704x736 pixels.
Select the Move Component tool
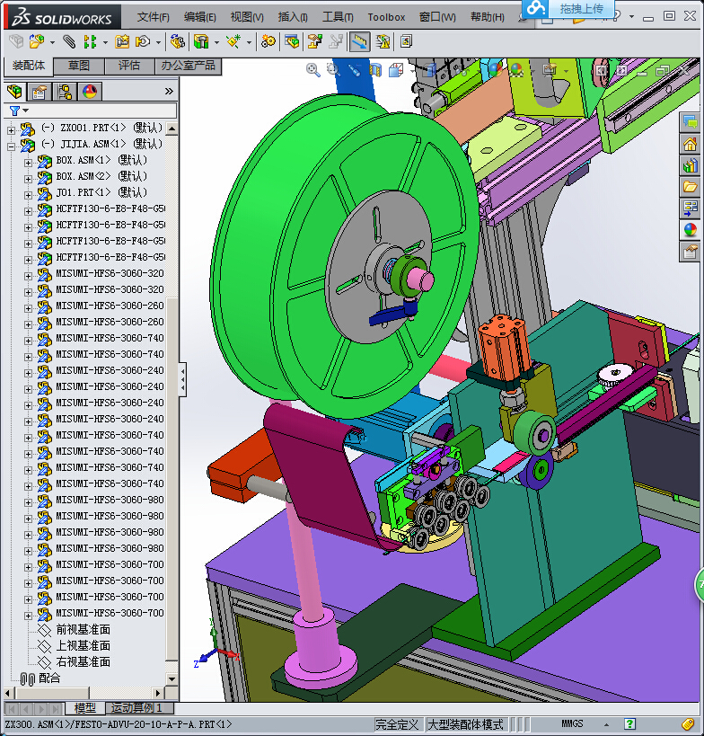(x=143, y=41)
